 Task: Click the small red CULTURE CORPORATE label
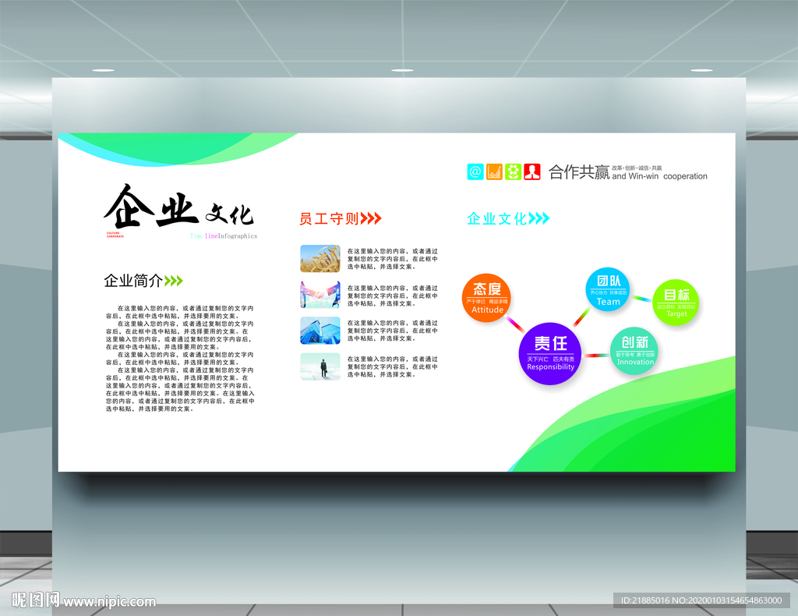tap(115, 235)
